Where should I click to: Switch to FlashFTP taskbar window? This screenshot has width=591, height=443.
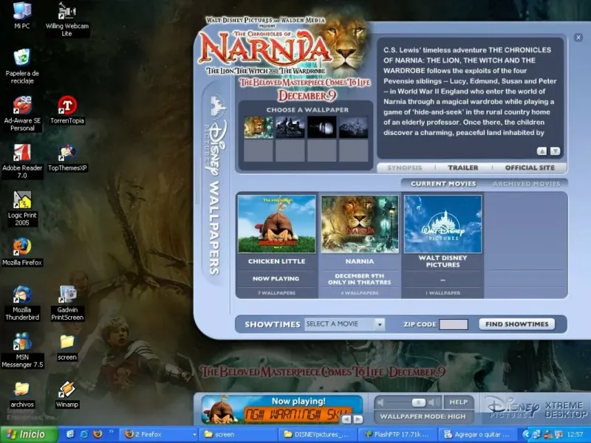tap(397, 434)
